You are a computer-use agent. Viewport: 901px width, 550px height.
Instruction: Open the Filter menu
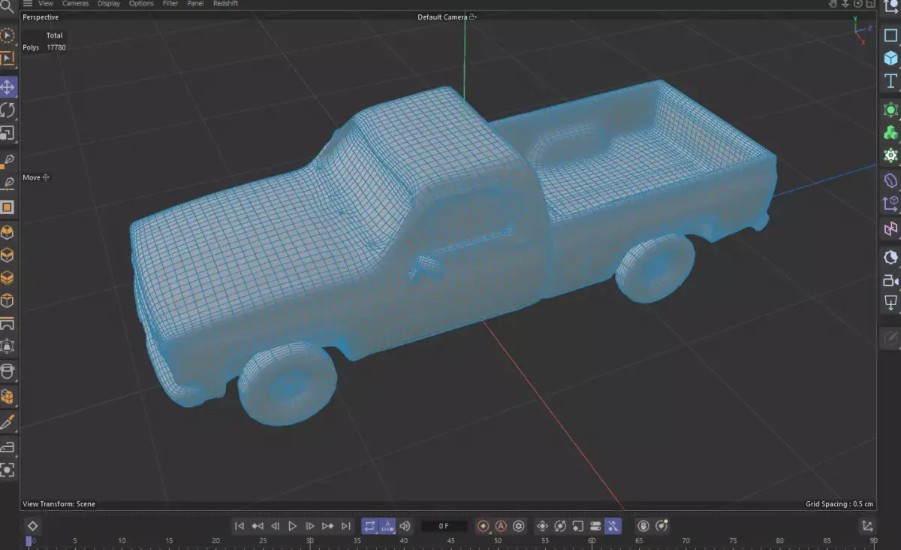(x=170, y=4)
